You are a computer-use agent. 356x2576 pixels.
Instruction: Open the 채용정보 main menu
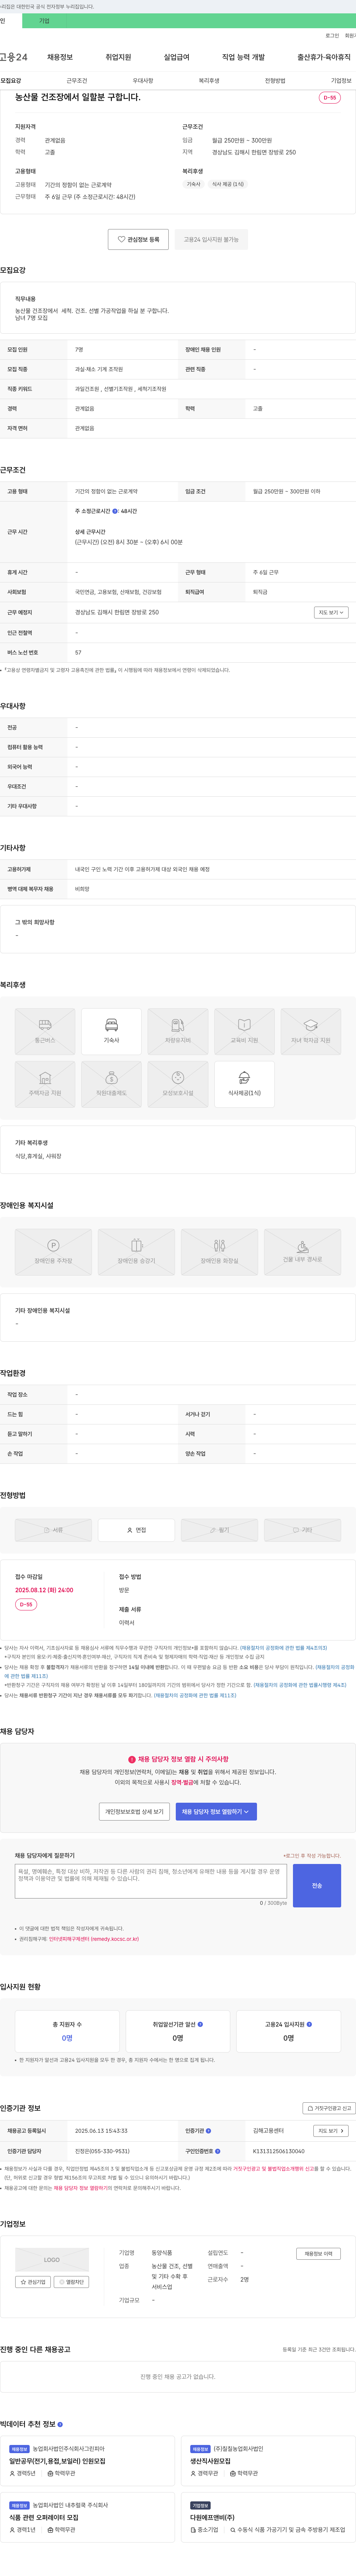pos(60,57)
